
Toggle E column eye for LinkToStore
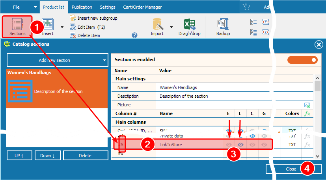pyautogui.click(x=229, y=145)
